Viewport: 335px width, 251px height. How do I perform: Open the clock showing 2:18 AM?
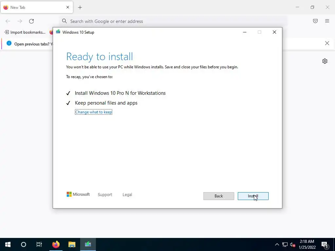coord(307,244)
